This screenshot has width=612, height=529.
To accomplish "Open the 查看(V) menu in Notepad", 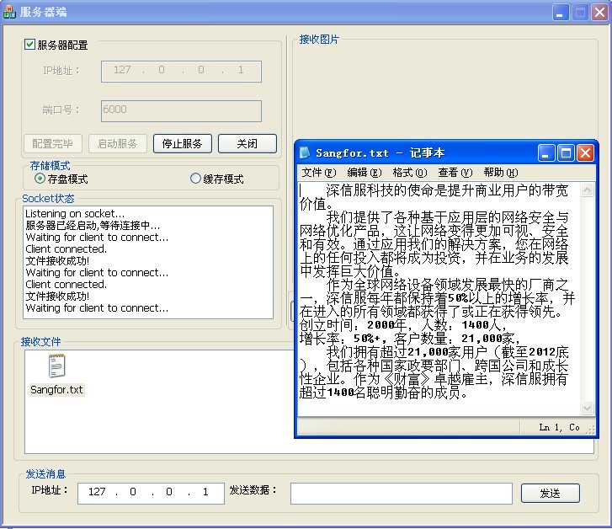I will click(x=455, y=173).
